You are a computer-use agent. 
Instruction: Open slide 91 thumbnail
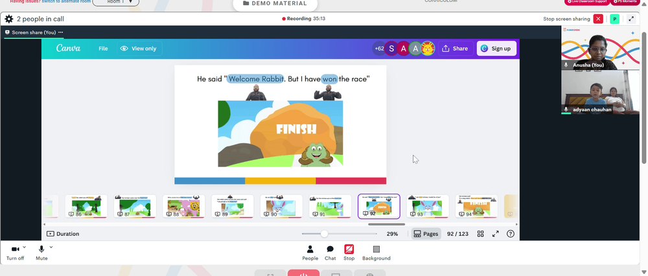[330, 206]
